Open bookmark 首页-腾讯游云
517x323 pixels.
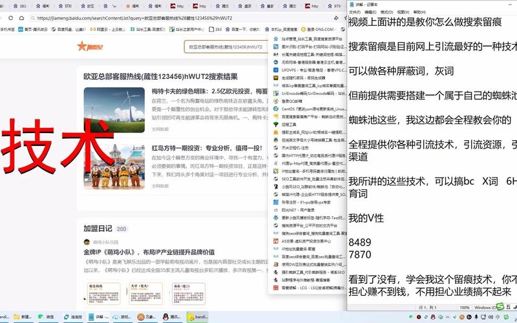tap(33, 29)
